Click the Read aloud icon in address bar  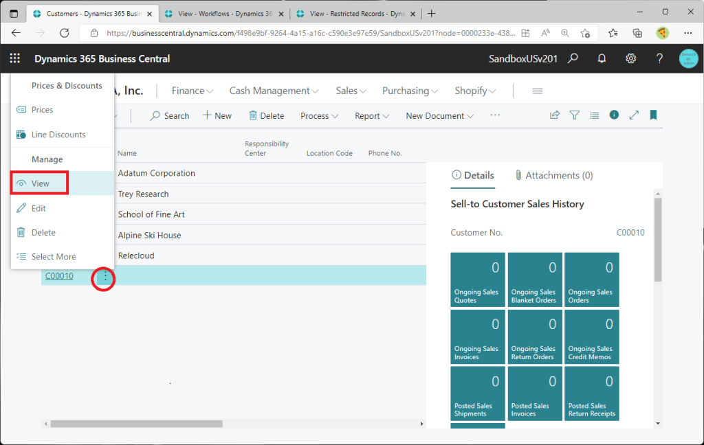(545, 33)
